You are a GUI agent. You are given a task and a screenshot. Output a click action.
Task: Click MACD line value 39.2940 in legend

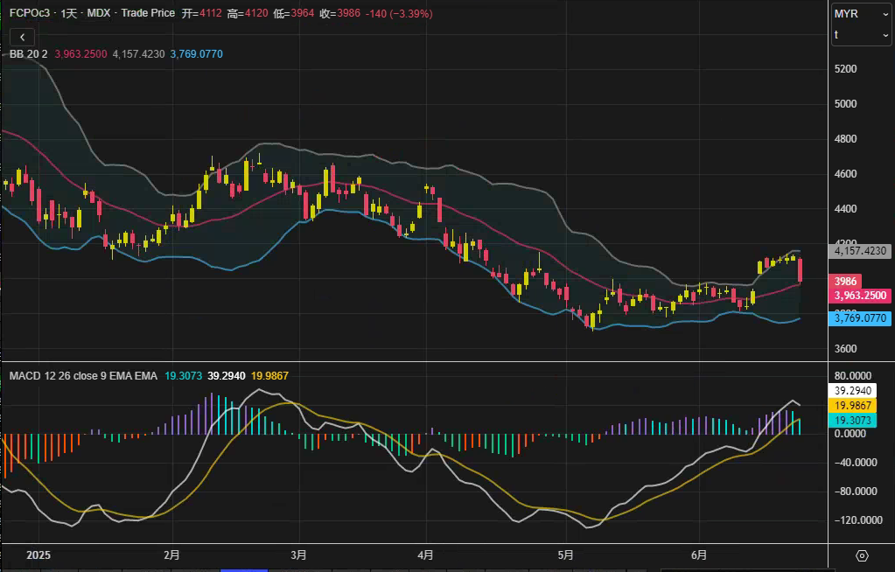pyautogui.click(x=227, y=375)
